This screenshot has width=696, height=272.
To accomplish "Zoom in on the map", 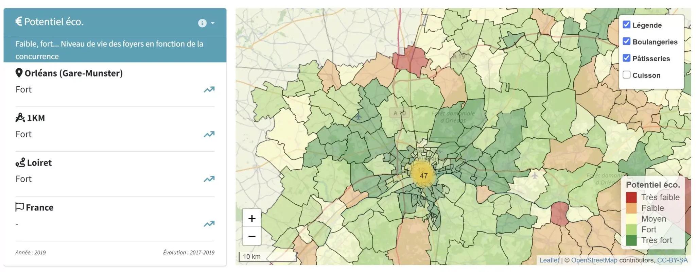I will point(251,218).
